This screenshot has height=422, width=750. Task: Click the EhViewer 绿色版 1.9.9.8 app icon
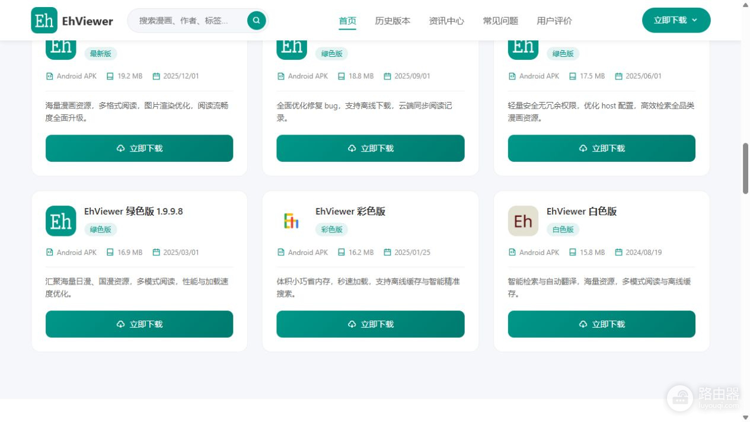pyautogui.click(x=61, y=221)
